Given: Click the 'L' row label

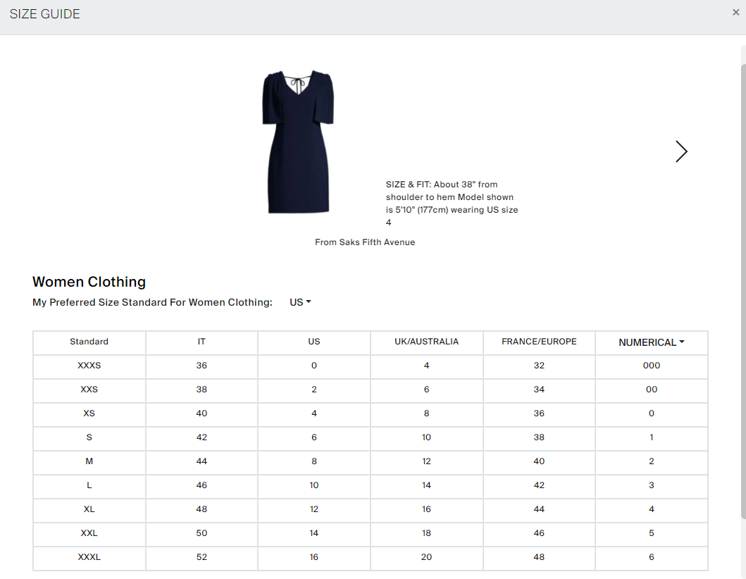Looking at the screenshot, I should pyautogui.click(x=89, y=485).
